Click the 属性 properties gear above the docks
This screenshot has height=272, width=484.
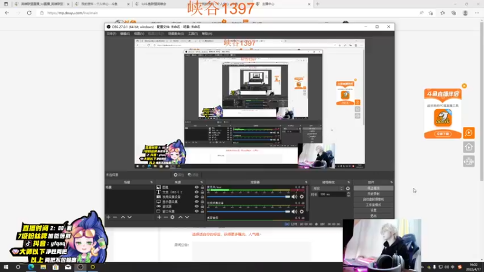coord(178,175)
